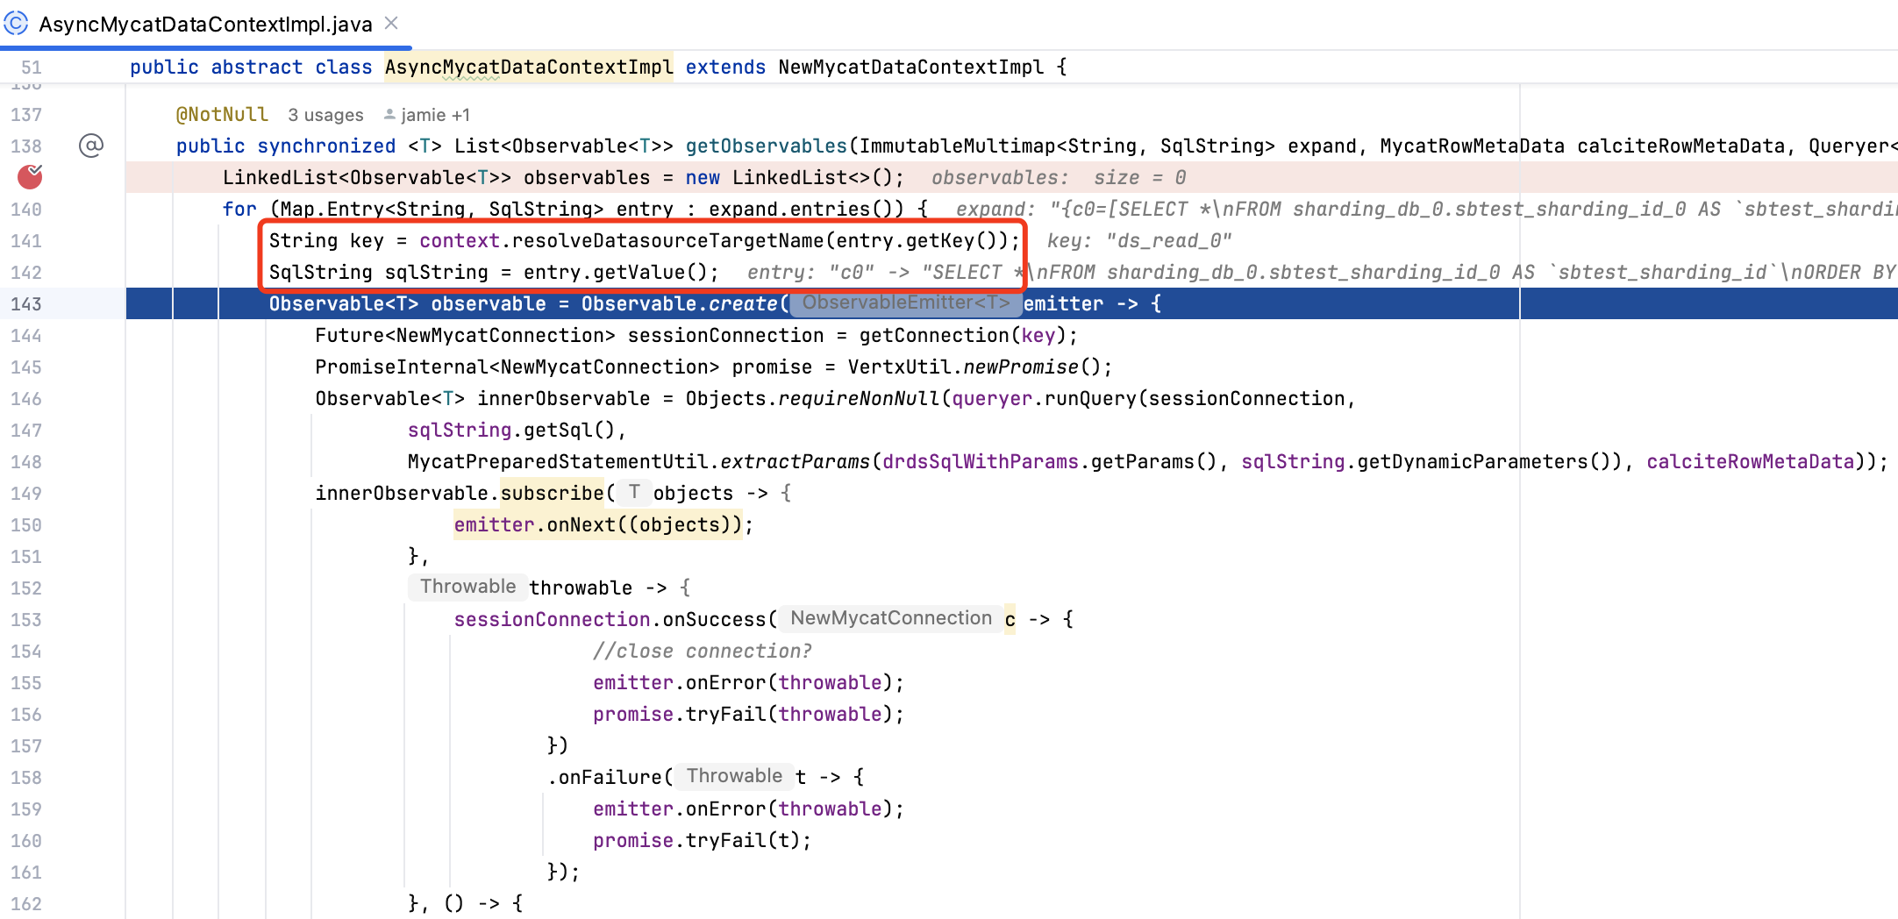Click the highlighted subscribe method call
1898x919 pixels.
pyautogui.click(x=552, y=493)
